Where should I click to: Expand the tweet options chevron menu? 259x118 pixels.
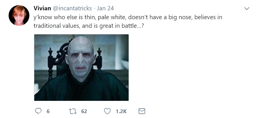247,8
